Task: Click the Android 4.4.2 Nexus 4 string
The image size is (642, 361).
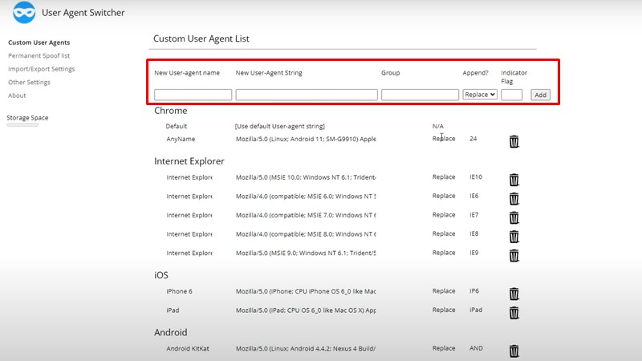Action: [306, 349]
